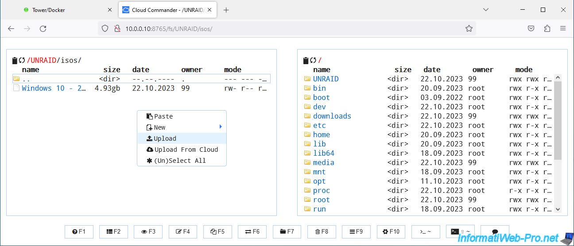Image resolution: width=574 pixels, height=246 pixels.
Task: Create a new folder with F7
Action: pyautogui.click(x=287, y=232)
